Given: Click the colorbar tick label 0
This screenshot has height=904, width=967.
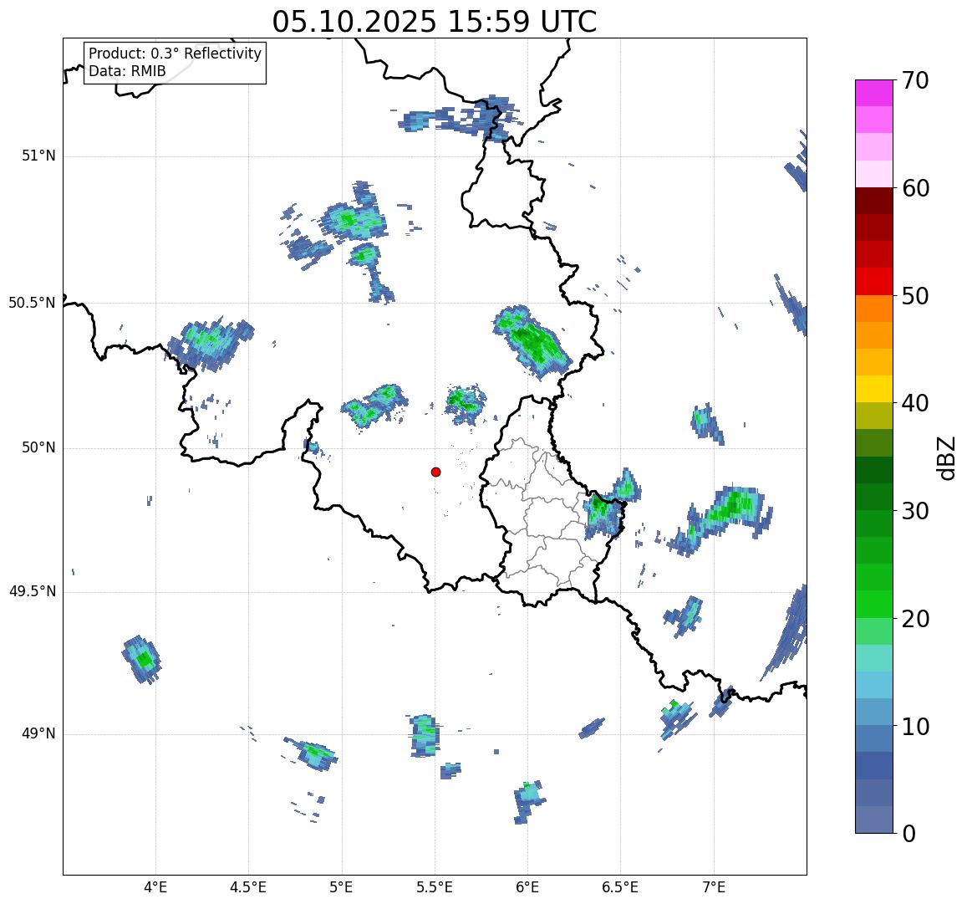Looking at the screenshot, I should click(909, 834).
